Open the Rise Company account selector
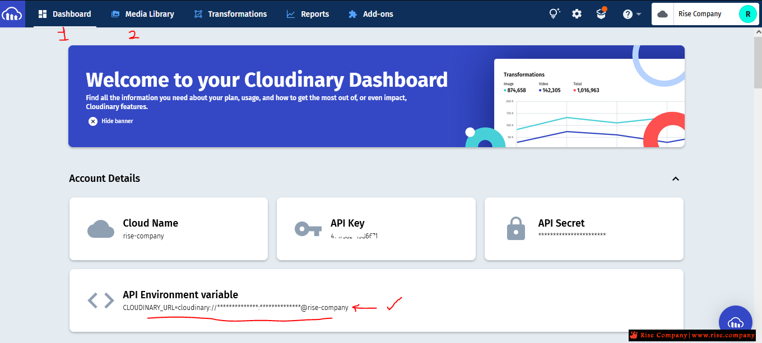762x343 pixels. [705, 14]
